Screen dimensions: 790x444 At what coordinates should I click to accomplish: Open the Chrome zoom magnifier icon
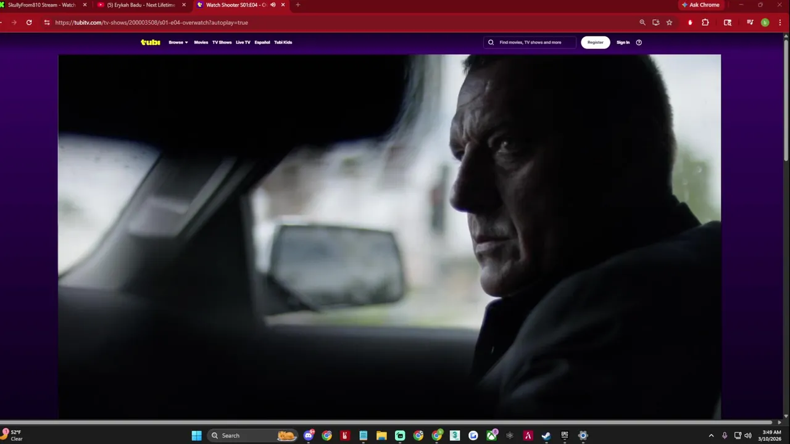pos(642,22)
